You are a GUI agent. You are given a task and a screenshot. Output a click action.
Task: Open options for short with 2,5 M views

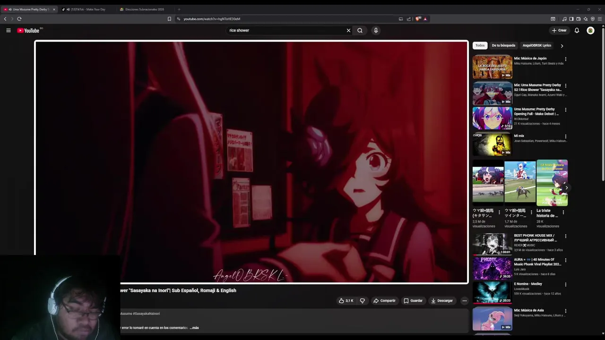pyautogui.click(x=499, y=212)
